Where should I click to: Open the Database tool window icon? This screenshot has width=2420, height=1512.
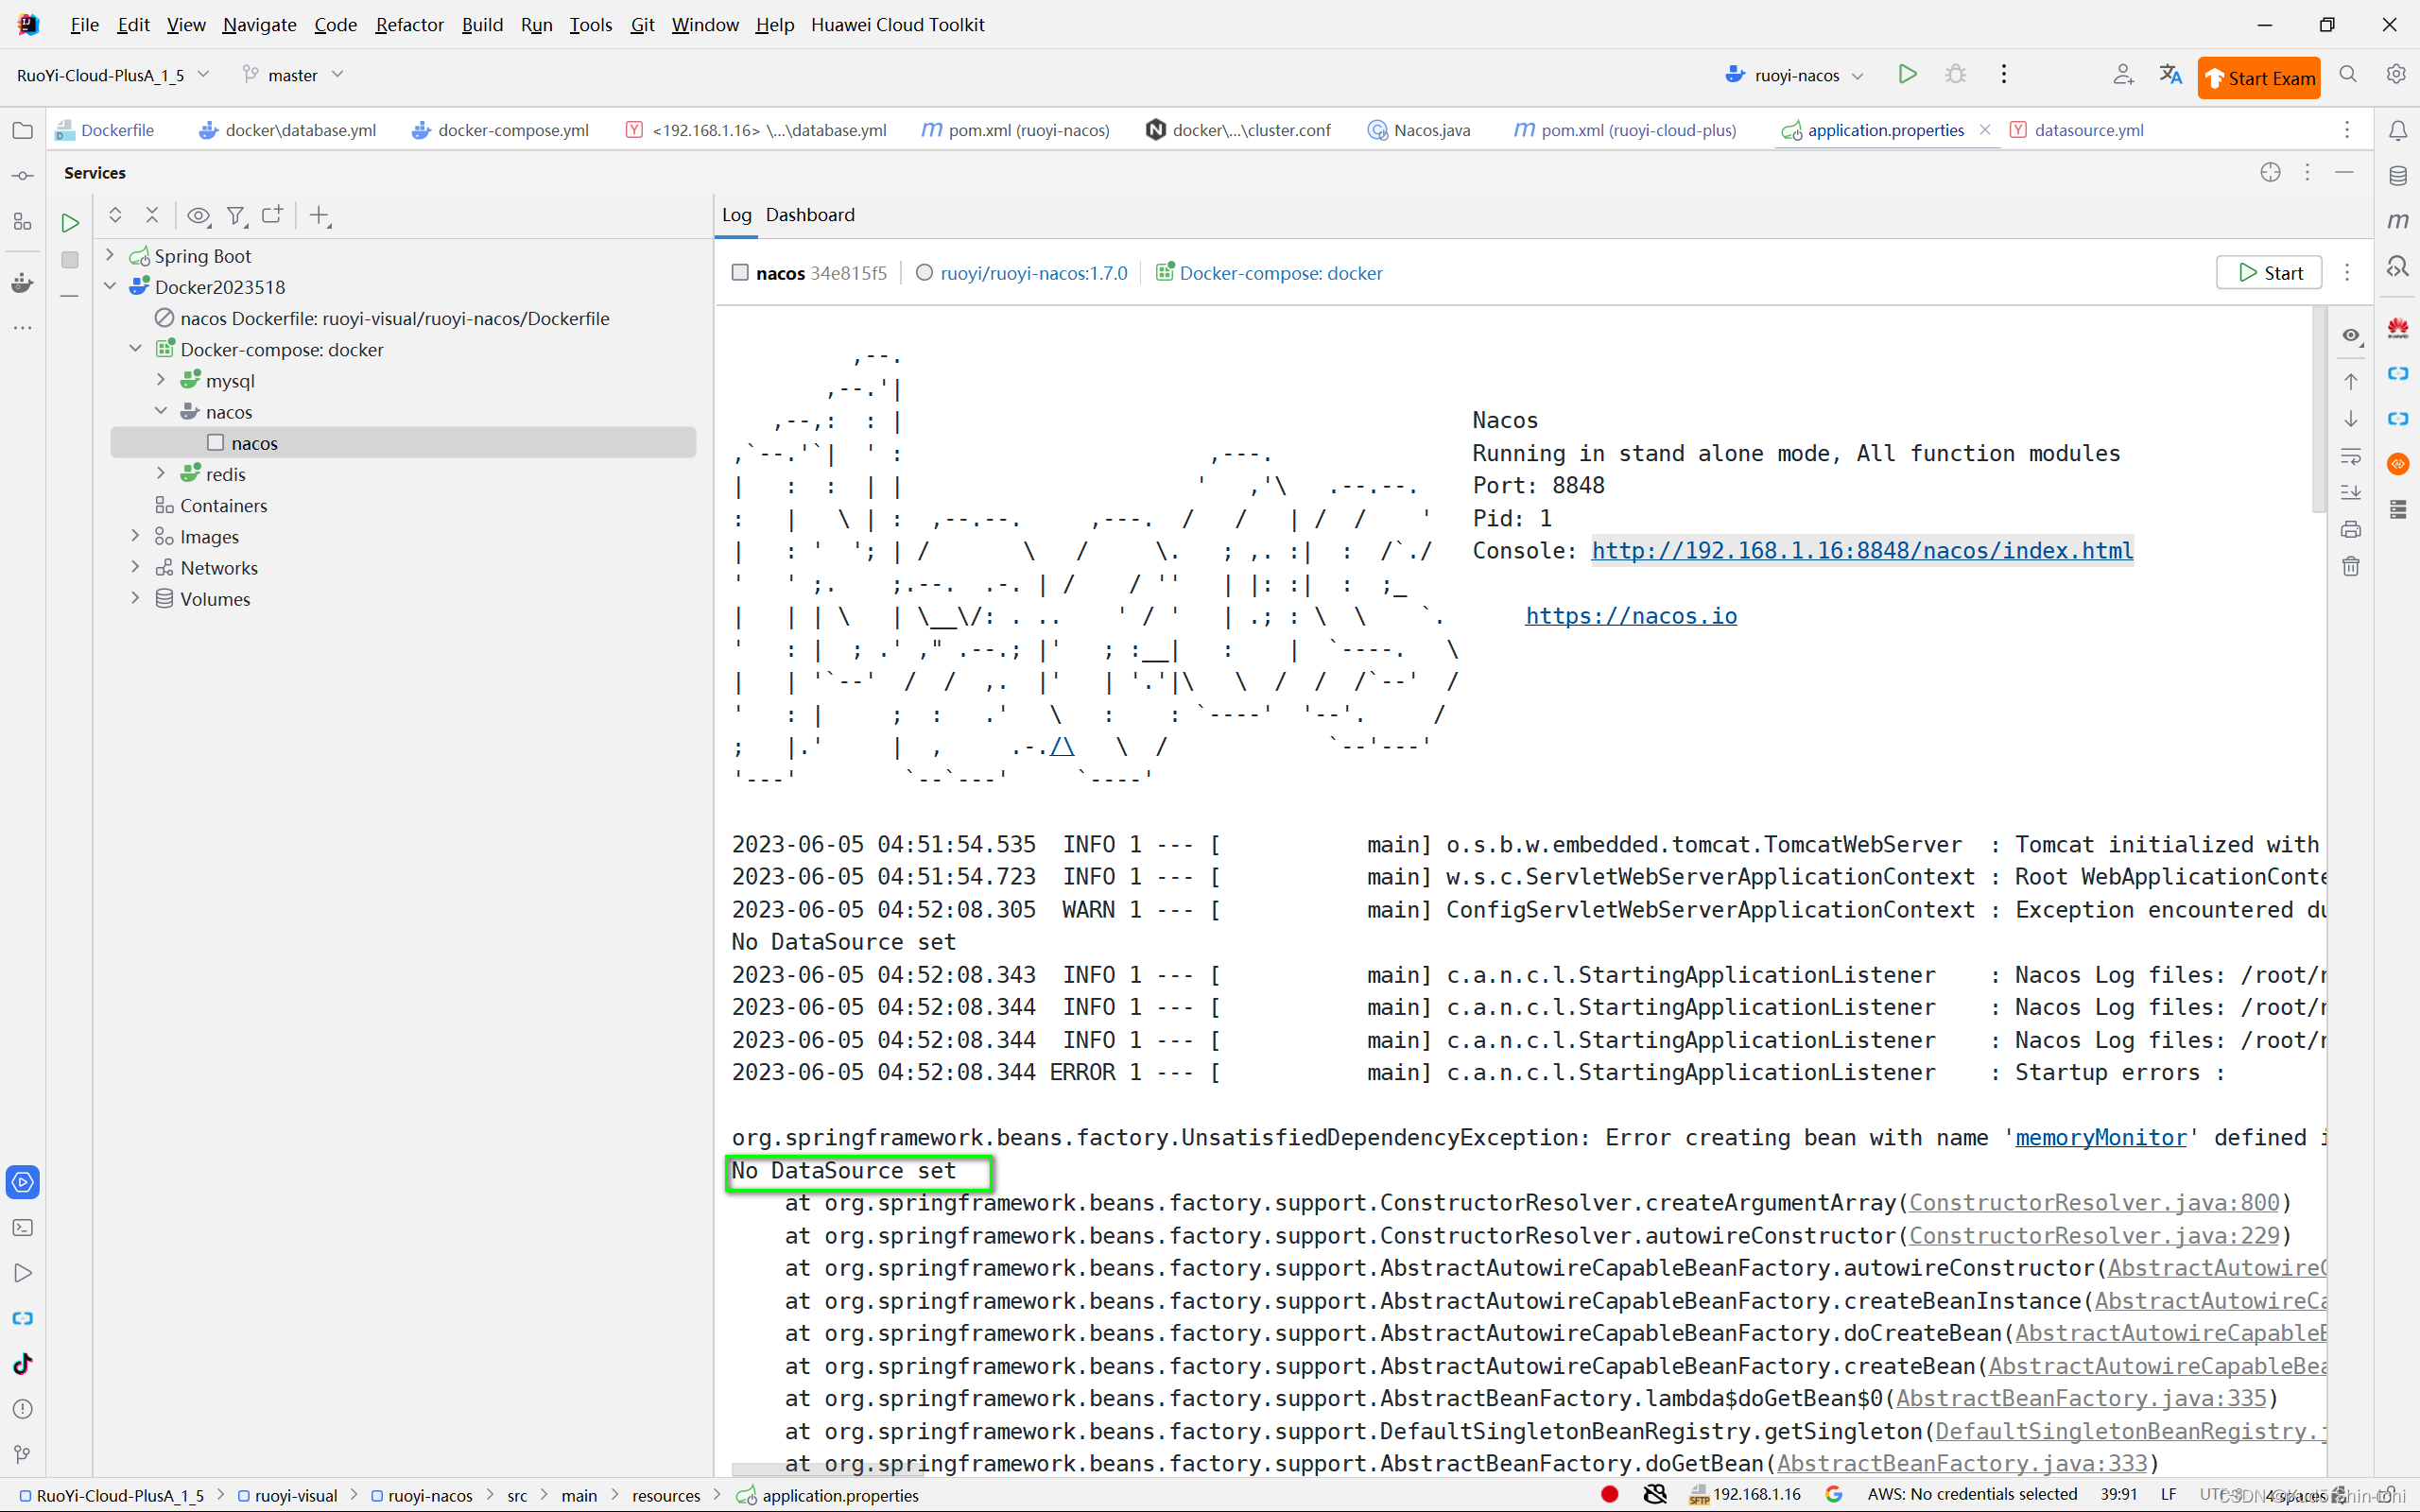[x=2398, y=176]
